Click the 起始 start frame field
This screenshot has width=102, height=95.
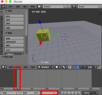pyautogui.click(x=10, y=93)
